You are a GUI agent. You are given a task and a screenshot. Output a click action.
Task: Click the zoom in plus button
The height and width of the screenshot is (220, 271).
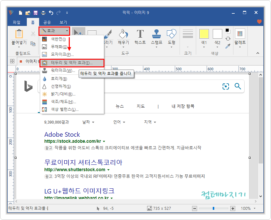point(233,209)
